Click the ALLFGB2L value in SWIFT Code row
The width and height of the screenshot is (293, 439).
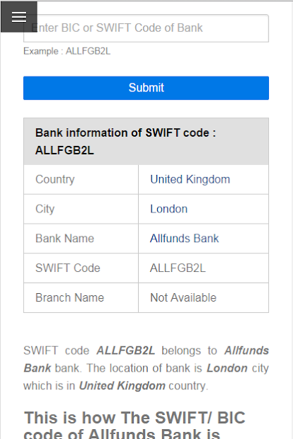pyautogui.click(x=178, y=268)
